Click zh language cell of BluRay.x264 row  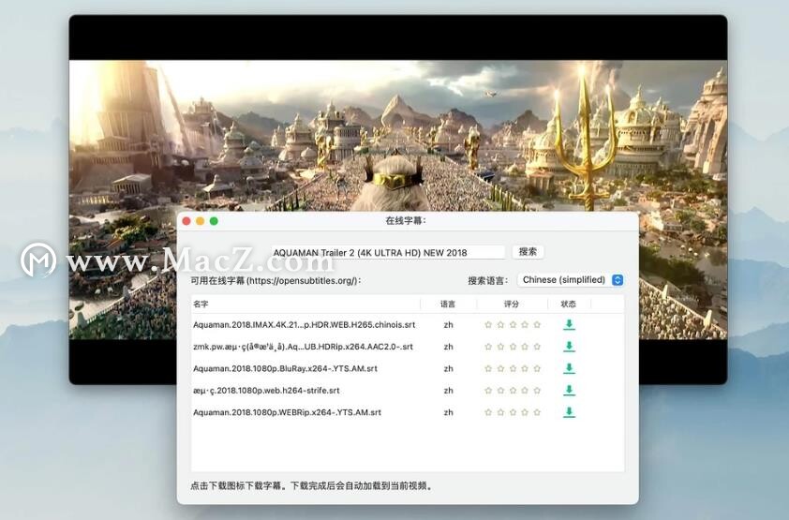click(x=448, y=368)
